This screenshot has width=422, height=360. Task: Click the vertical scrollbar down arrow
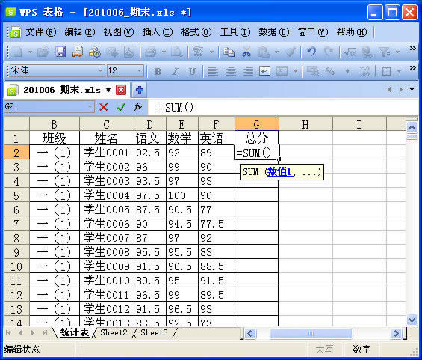coord(412,320)
